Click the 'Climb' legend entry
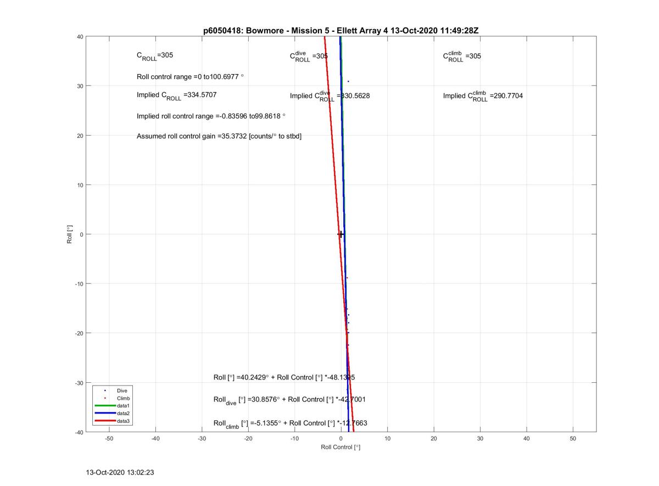The image size is (659, 486). [124, 398]
